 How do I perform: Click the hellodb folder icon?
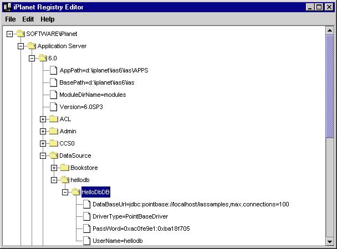tap(65, 180)
